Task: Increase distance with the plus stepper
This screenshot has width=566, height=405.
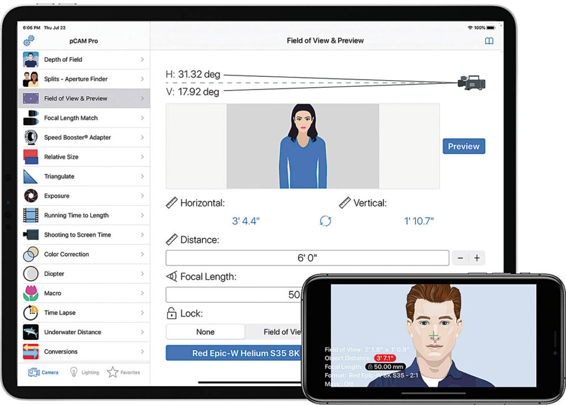Action: pos(476,258)
